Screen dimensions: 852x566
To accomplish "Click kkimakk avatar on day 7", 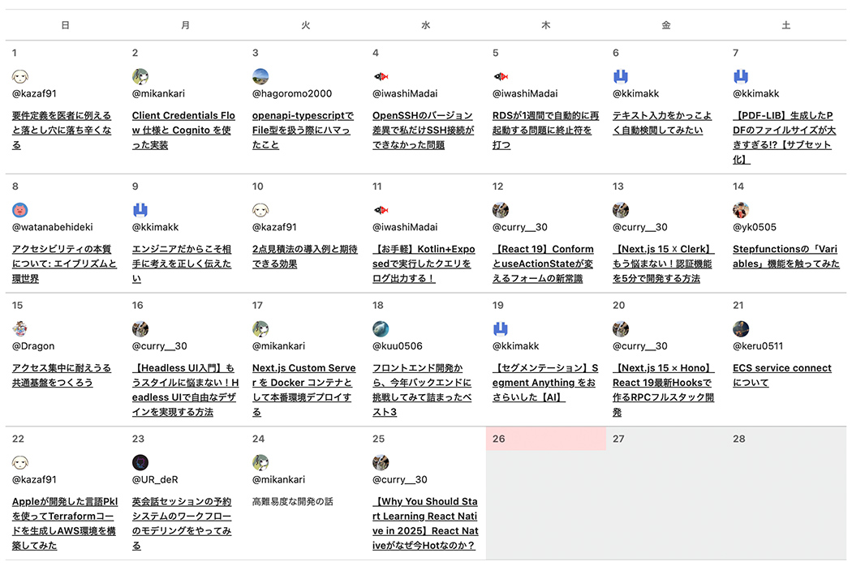I will coord(741,76).
